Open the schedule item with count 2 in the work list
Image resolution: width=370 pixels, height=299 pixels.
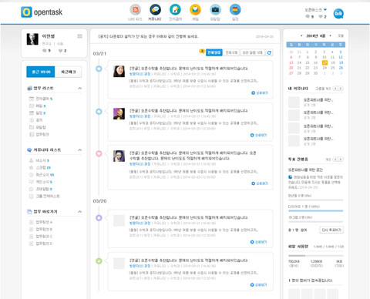coord(37,113)
